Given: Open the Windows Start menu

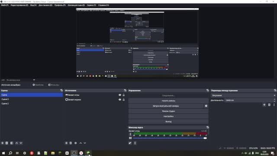Looking at the screenshot, I should (3, 153).
